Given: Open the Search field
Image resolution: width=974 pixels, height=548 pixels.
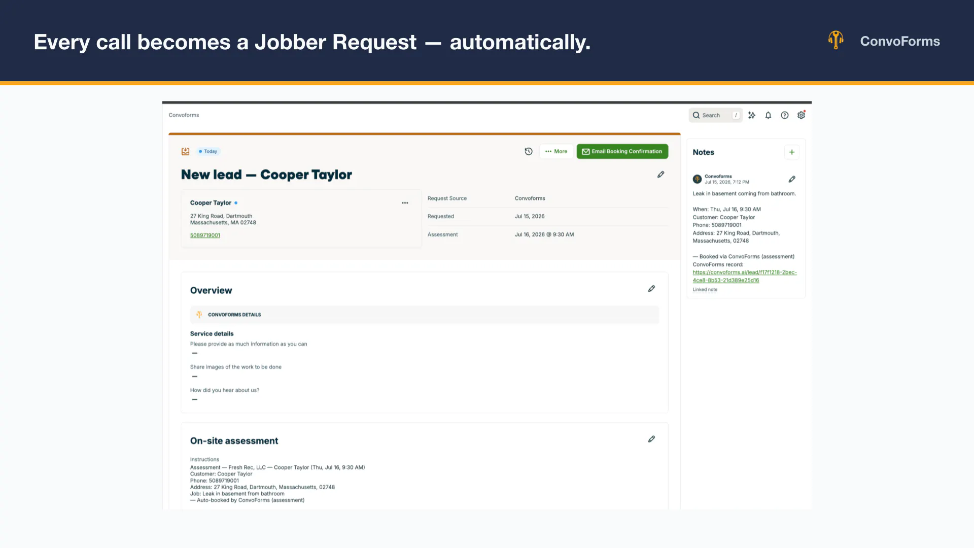Looking at the screenshot, I should 715,115.
